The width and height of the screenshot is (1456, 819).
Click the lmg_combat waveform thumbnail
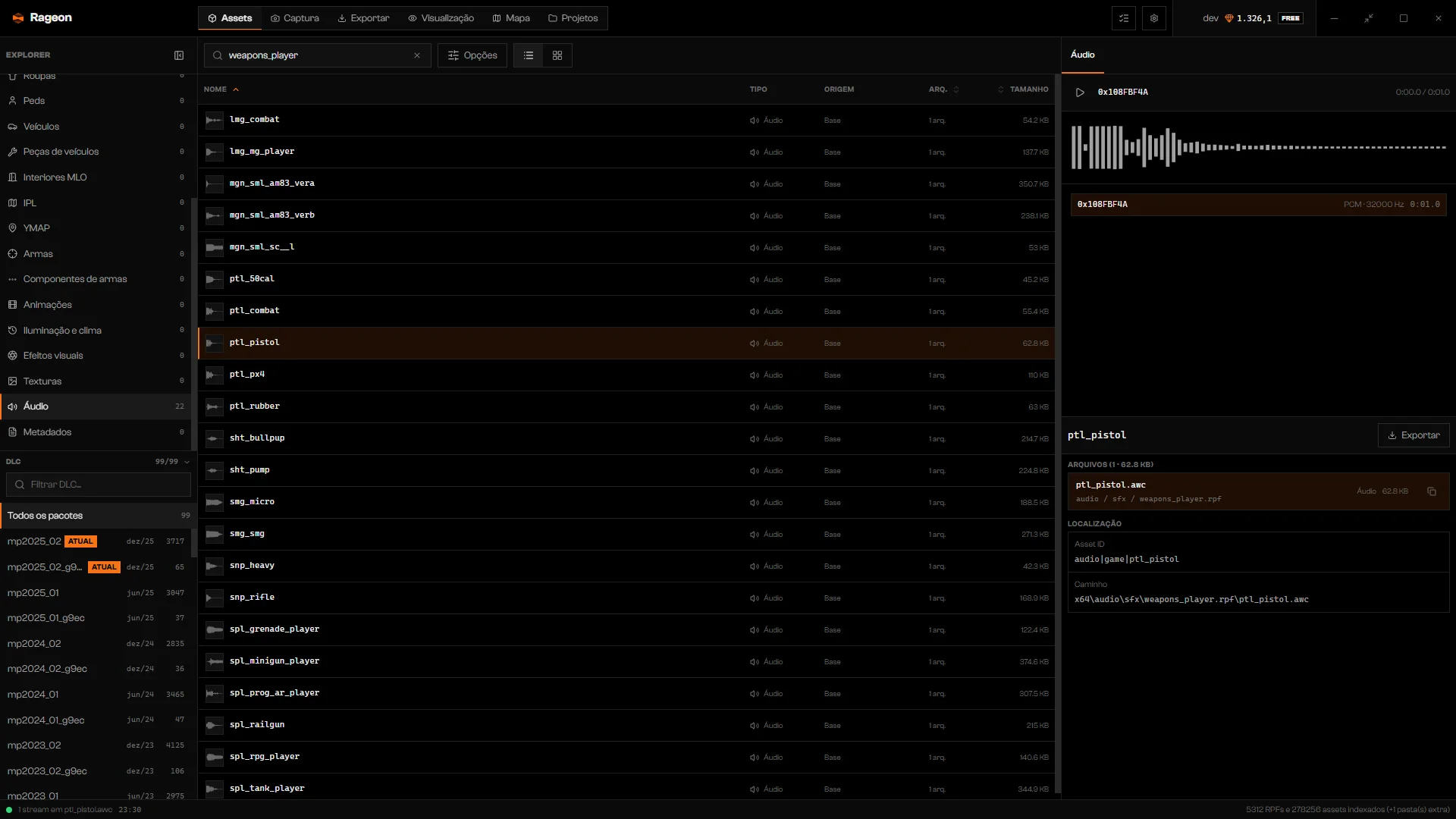coord(215,120)
